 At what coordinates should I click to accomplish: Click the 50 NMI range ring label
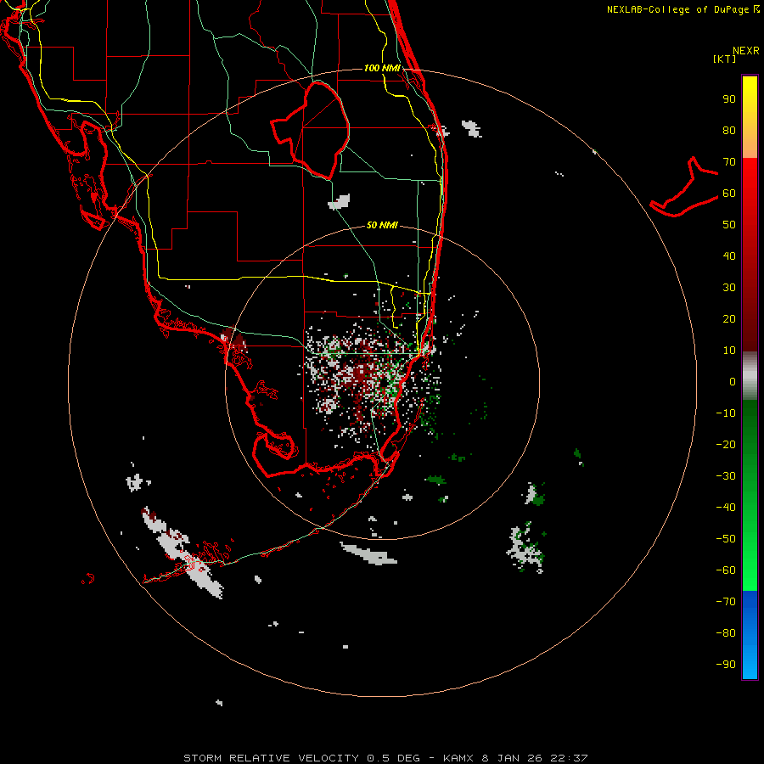tap(382, 225)
